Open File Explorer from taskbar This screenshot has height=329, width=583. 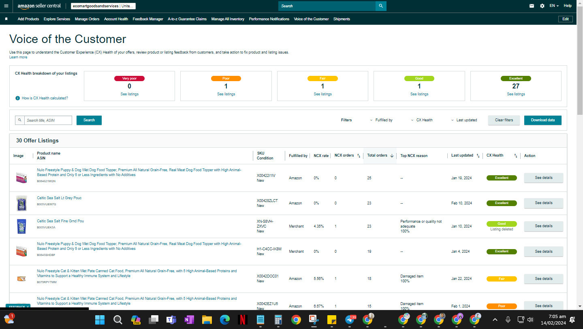click(207, 320)
